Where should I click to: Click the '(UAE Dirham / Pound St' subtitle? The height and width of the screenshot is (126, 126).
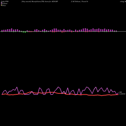[x=79, y=2]
